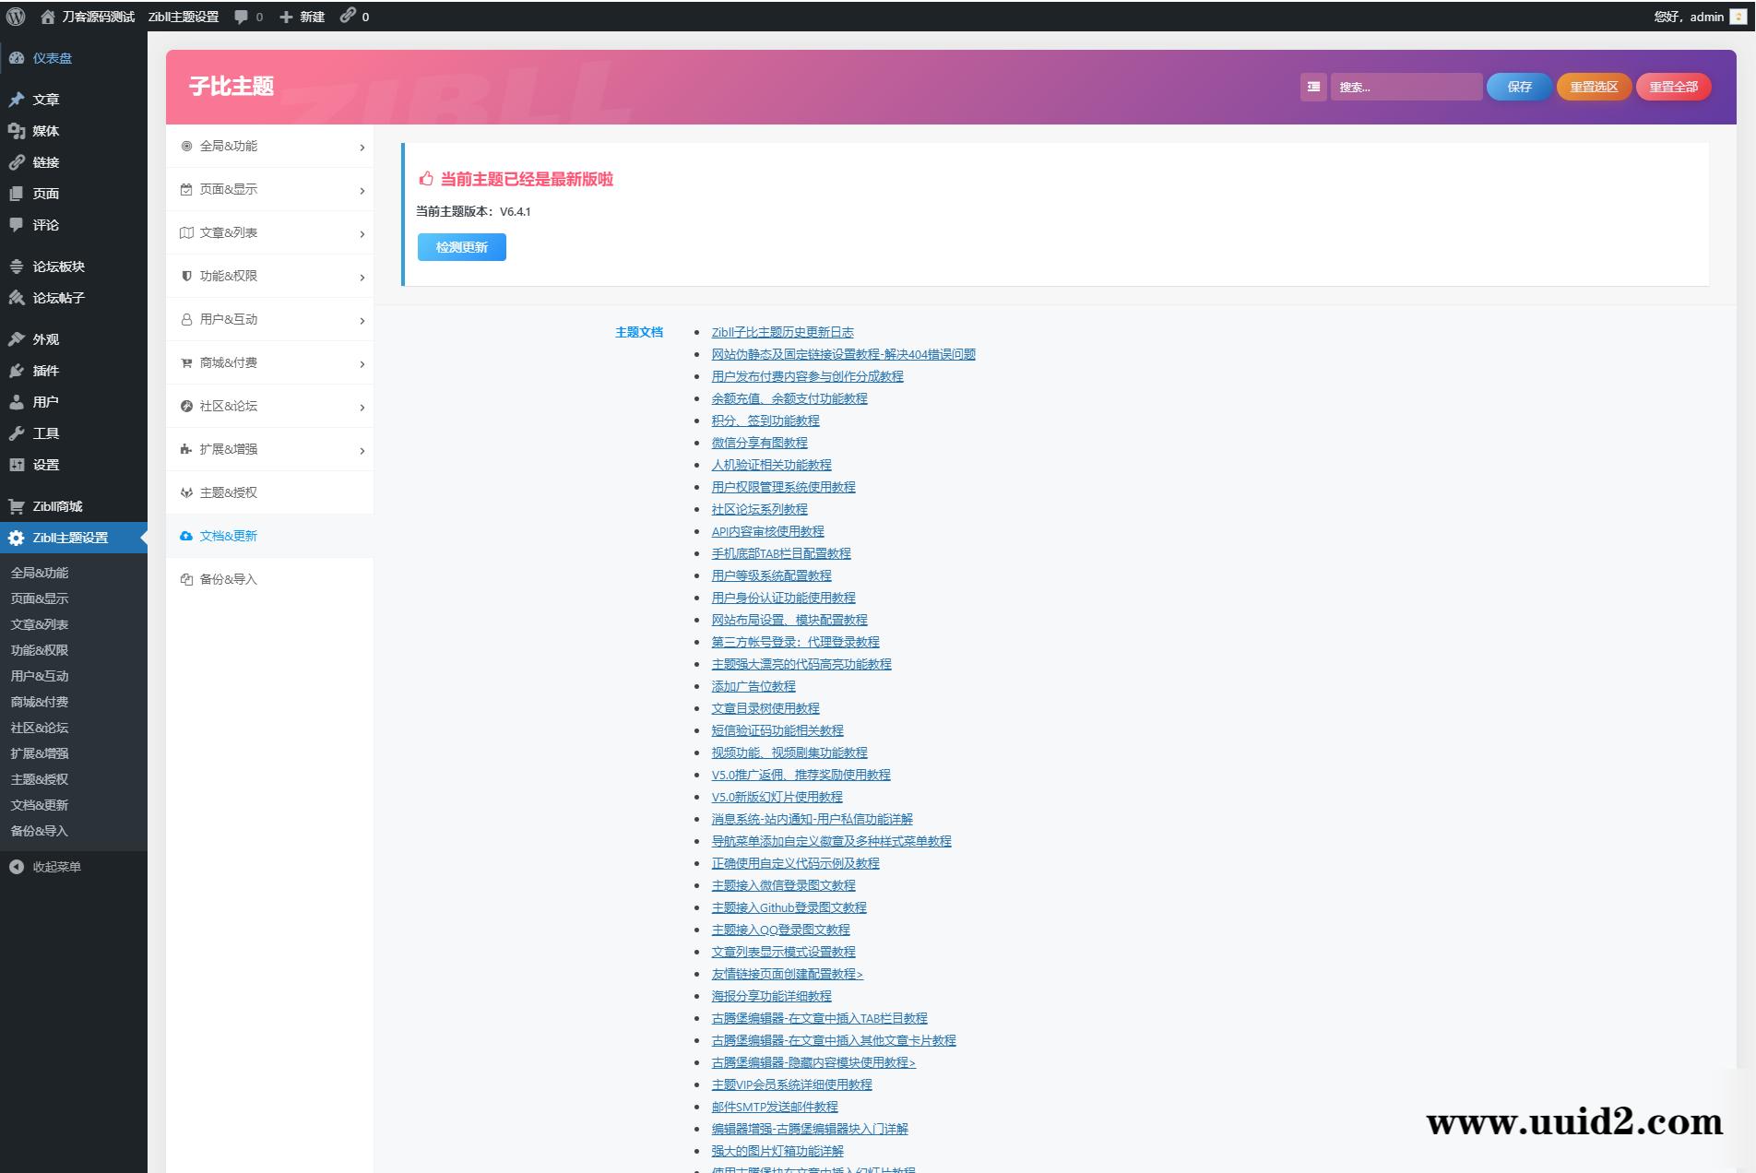Switch to the 文档&更新 tab
This screenshot has height=1173, width=1756.
(228, 535)
